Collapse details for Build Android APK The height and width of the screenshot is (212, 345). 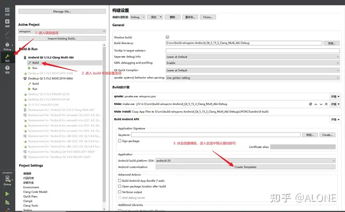click(x=335, y=119)
